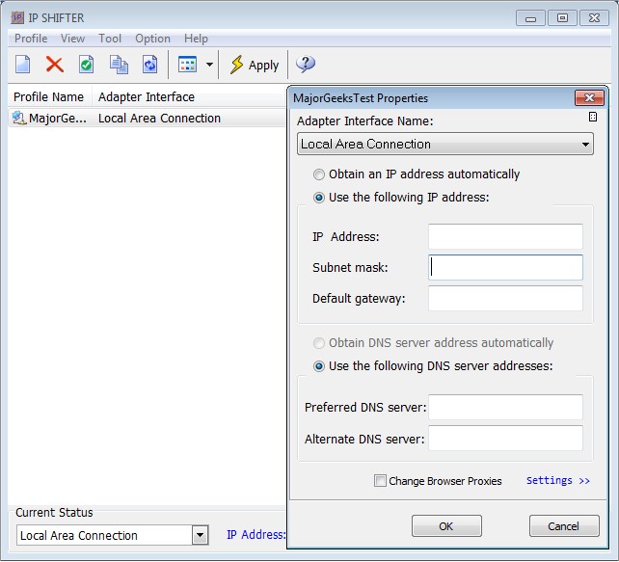This screenshot has height=562, width=619.
Task: Enable Change Browser Proxies checkbox
Action: pos(380,481)
